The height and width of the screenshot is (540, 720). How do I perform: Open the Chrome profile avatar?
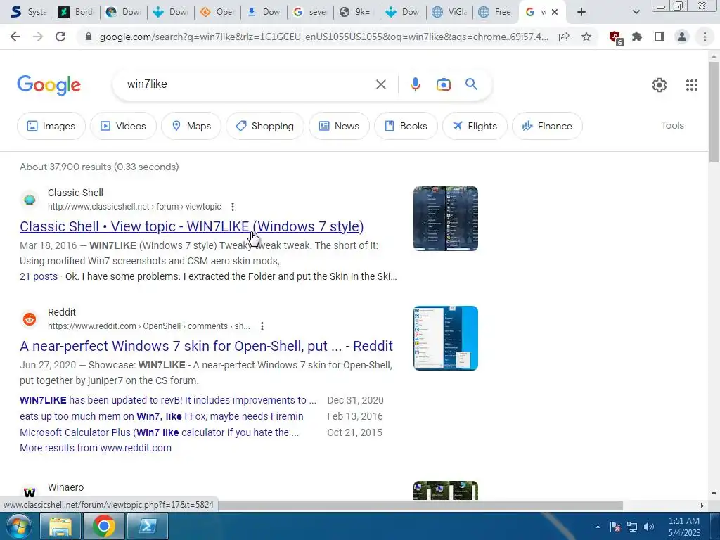682,37
